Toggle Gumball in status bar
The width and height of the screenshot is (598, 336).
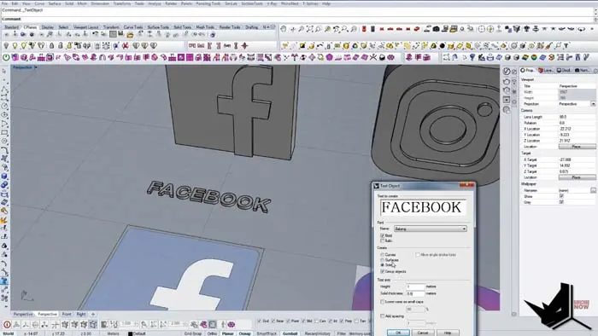click(290, 333)
